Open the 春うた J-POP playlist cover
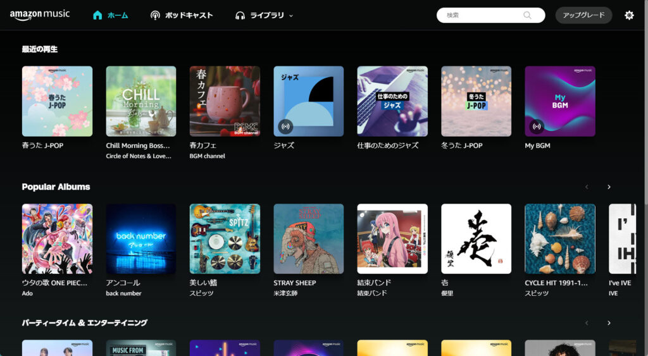Image resolution: width=648 pixels, height=356 pixels. tap(57, 101)
